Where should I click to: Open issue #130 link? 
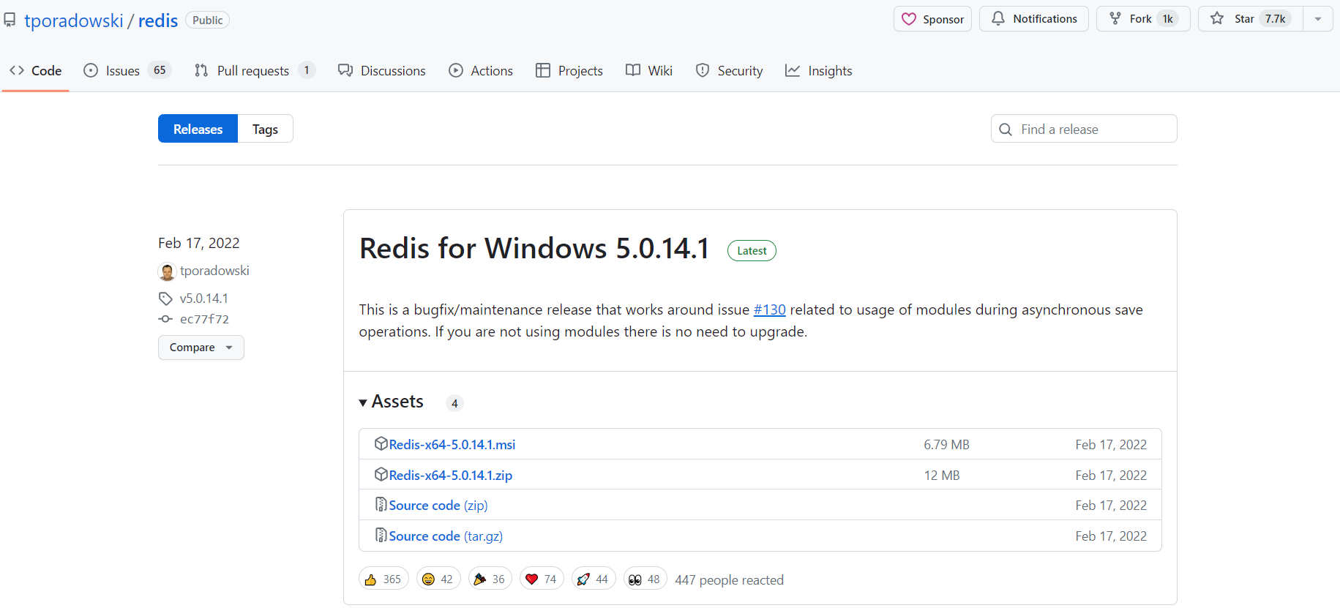[770, 309]
